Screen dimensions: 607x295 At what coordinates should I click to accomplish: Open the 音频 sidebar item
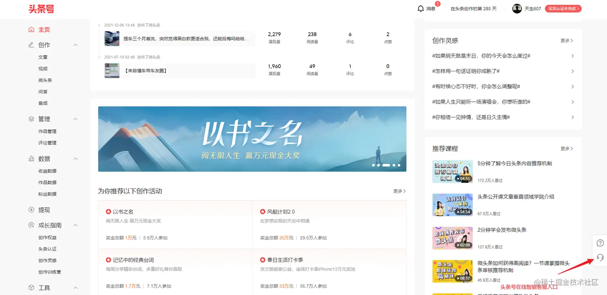pyautogui.click(x=43, y=103)
